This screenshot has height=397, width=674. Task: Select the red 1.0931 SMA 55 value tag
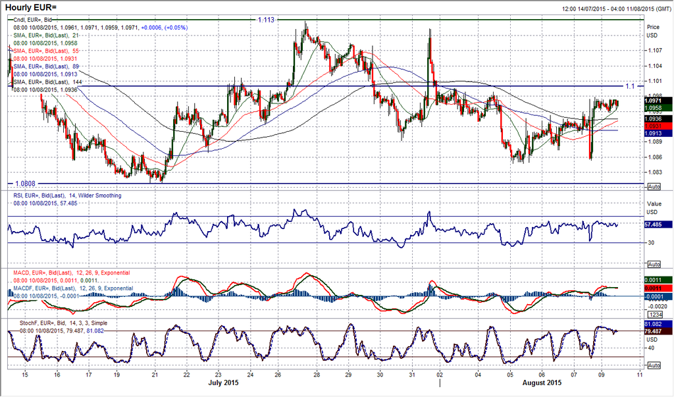click(658, 126)
